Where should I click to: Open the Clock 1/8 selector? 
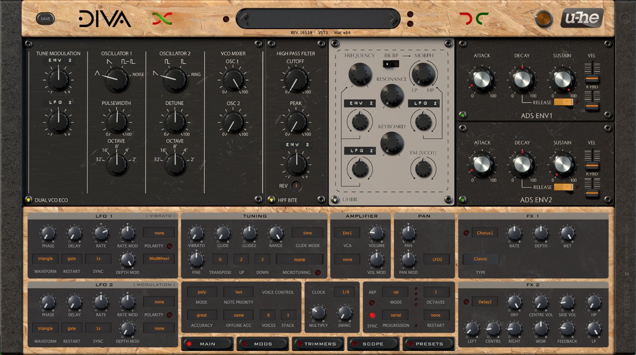[346, 292]
